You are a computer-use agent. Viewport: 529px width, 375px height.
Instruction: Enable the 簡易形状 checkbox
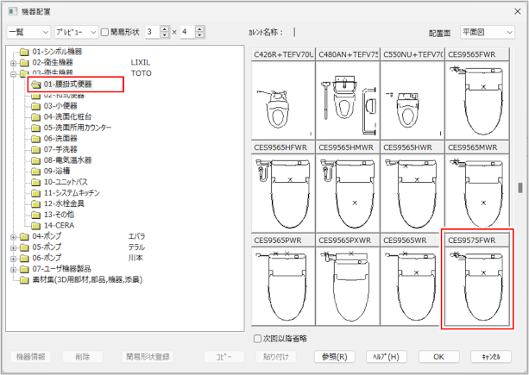(x=105, y=33)
